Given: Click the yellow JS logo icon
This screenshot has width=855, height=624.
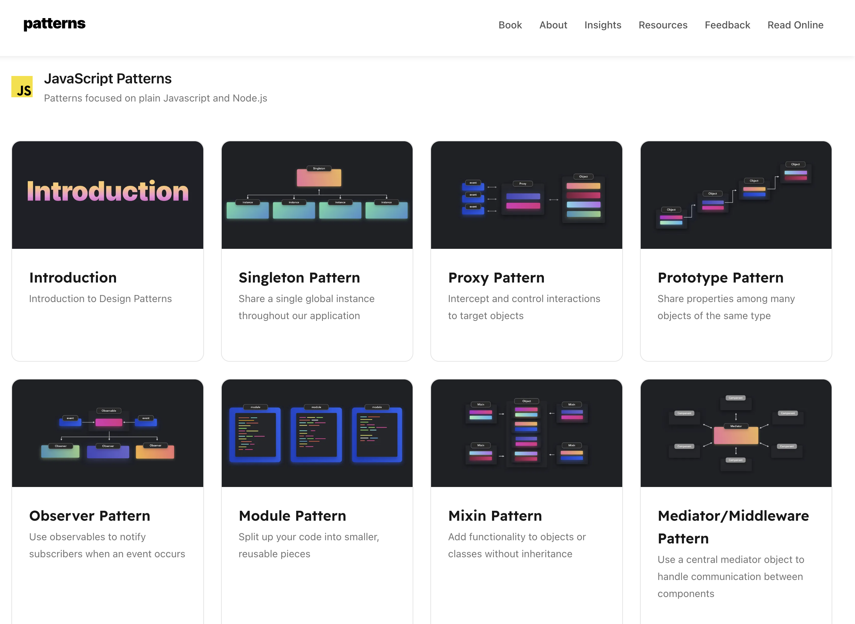Looking at the screenshot, I should [22, 87].
